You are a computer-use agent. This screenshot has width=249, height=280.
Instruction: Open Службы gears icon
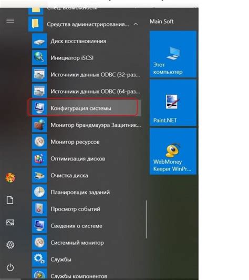click(x=39, y=259)
